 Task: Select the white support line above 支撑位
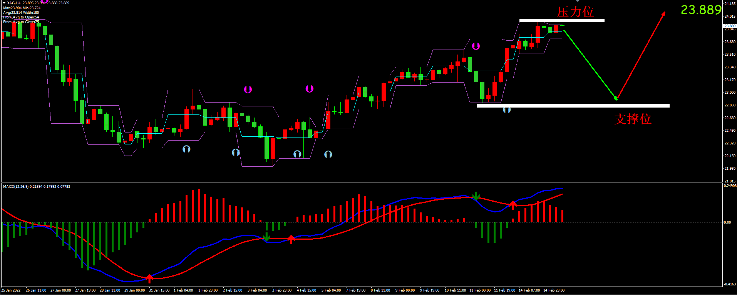(573, 106)
